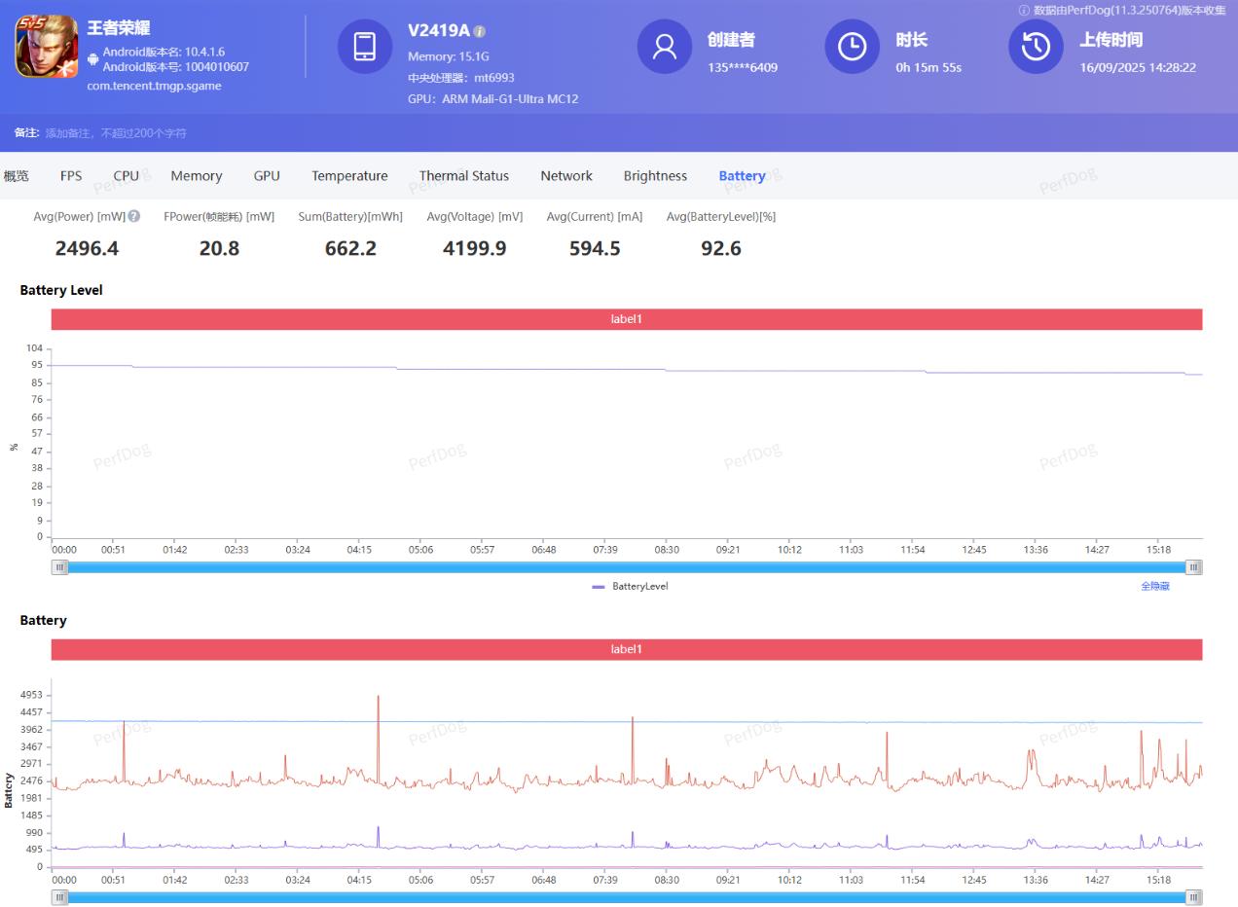
Task: Click the creator user profile icon
Action: (x=665, y=46)
